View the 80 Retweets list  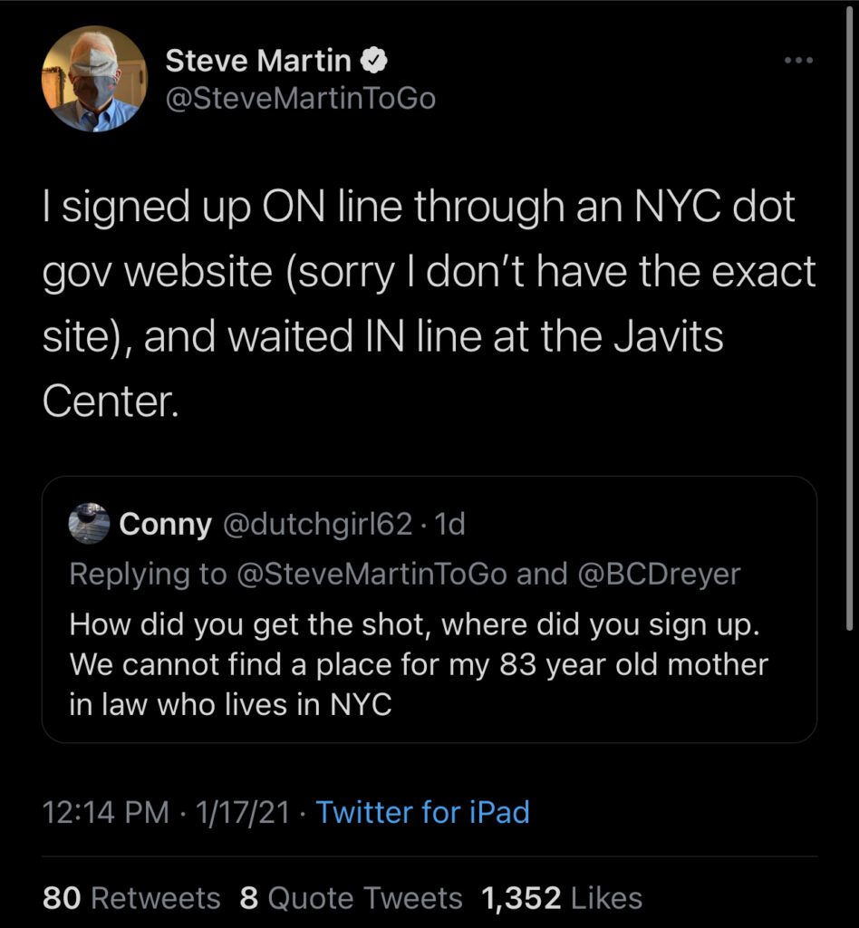pos(131,898)
